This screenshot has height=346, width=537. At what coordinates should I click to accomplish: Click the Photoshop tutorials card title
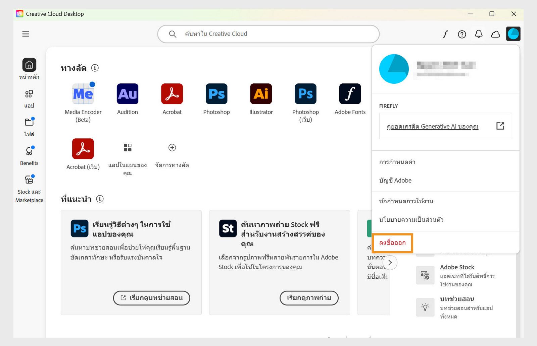tap(132, 229)
